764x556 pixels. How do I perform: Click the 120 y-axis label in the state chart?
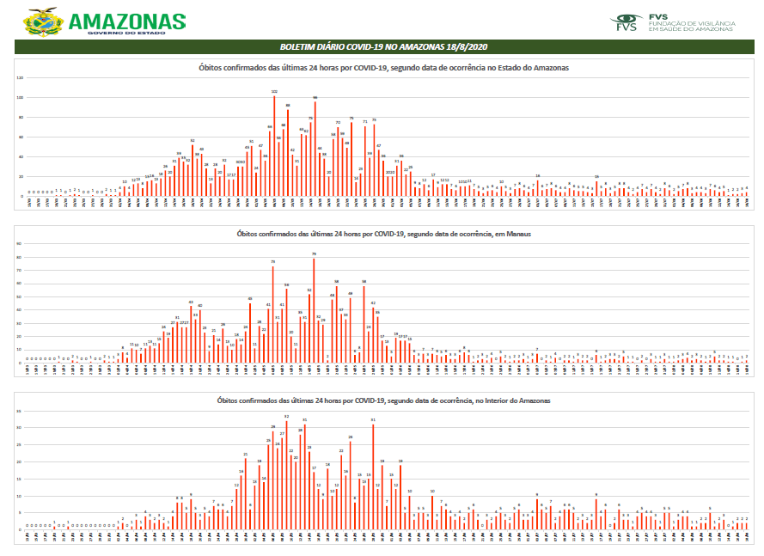19,77
